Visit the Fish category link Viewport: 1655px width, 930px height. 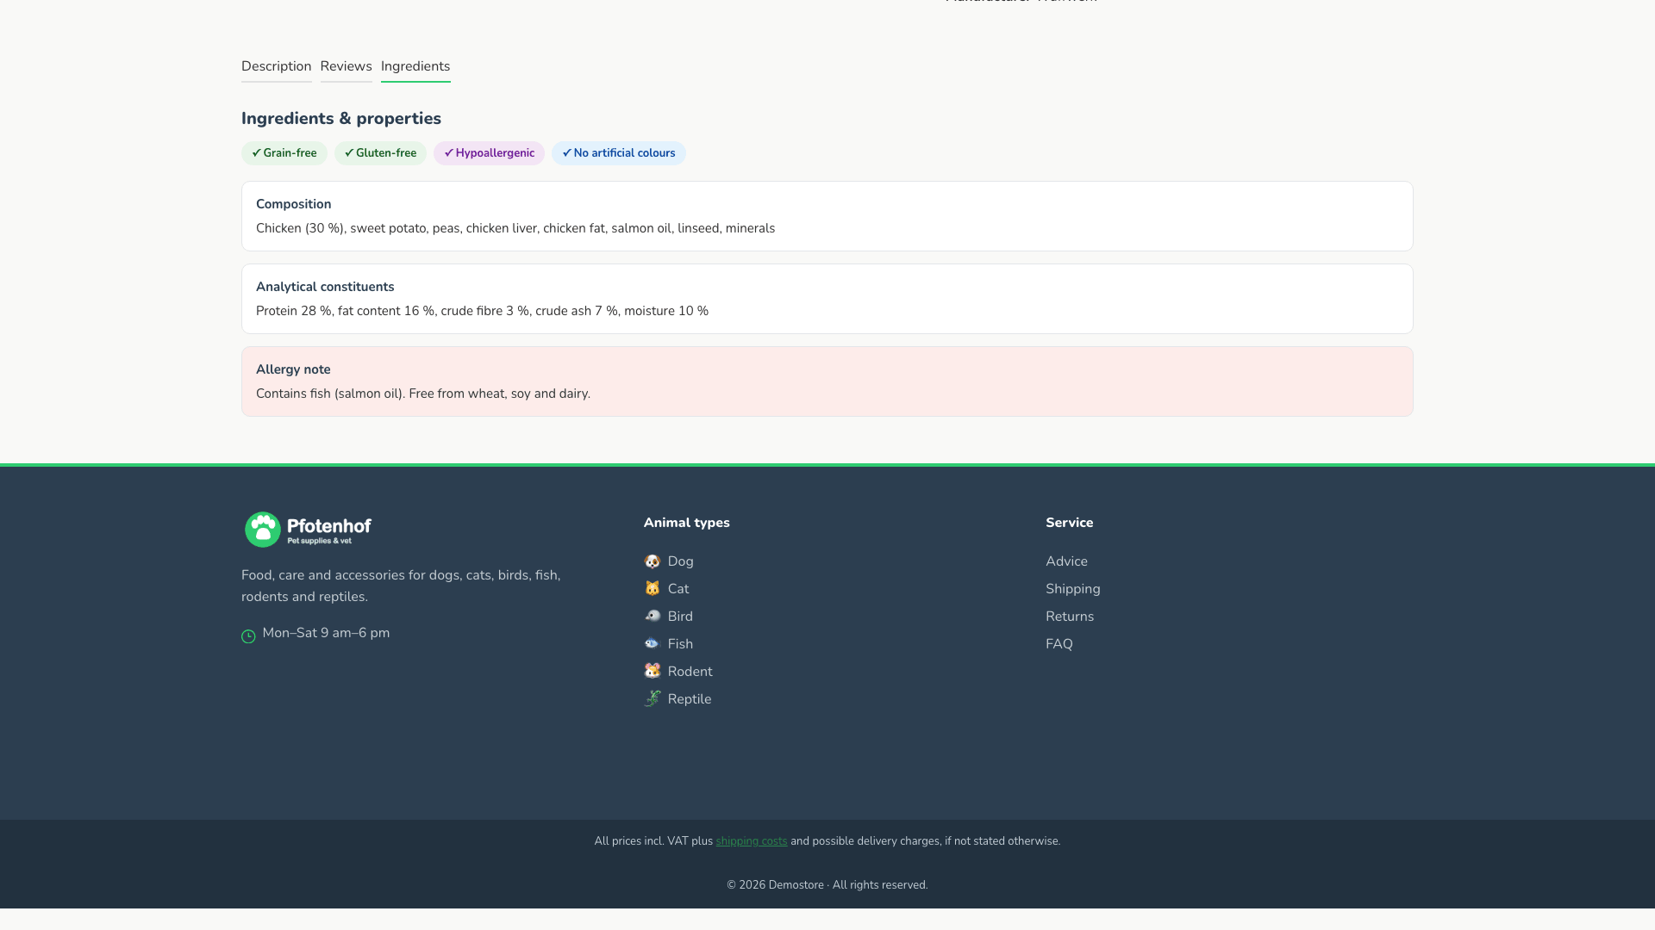pyautogui.click(x=680, y=644)
